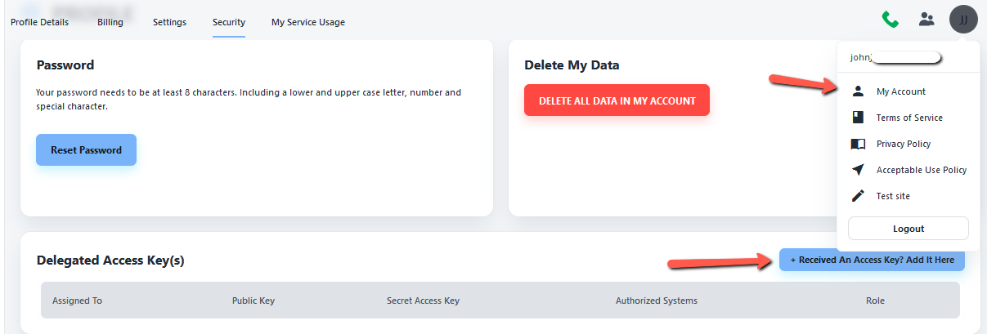Click the book icon beside Terms of Service
The height and width of the screenshot is (334, 987).
[858, 118]
